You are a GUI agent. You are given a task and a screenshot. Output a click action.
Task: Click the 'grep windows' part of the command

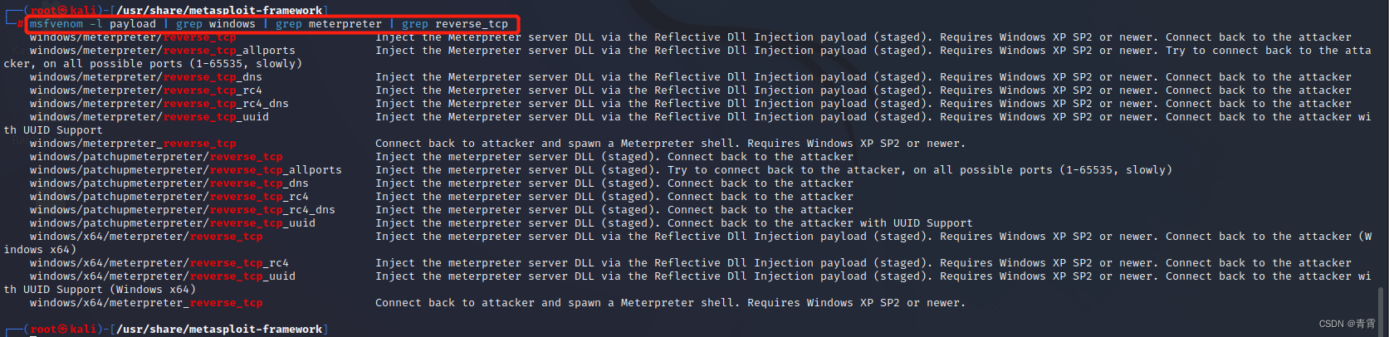pos(216,24)
